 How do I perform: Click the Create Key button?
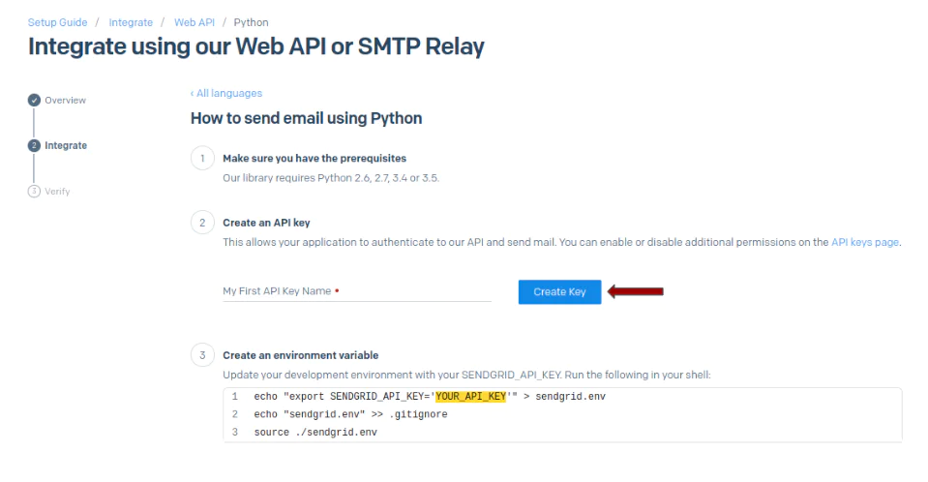tap(559, 292)
